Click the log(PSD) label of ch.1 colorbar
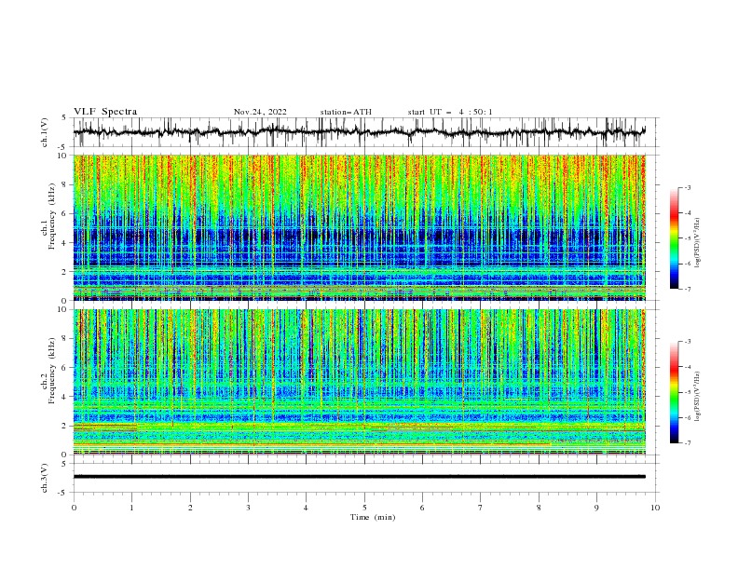This screenshot has height=570, width=738. point(698,243)
